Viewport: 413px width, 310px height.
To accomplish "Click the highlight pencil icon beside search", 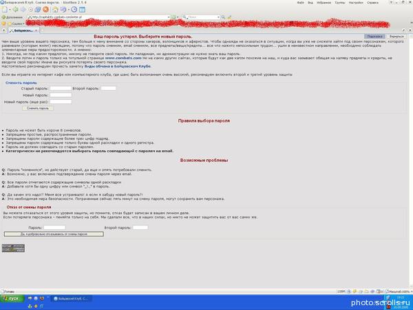I will click(x=229, y=17).
